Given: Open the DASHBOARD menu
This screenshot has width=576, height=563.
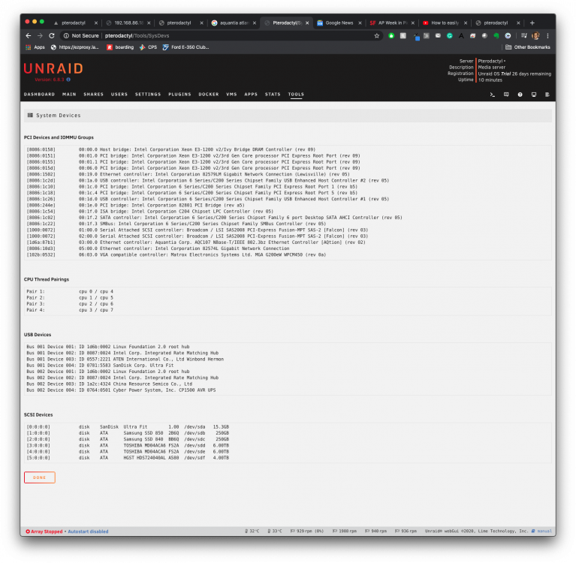Looking at the screenshot, I should [x=39, y=95].
